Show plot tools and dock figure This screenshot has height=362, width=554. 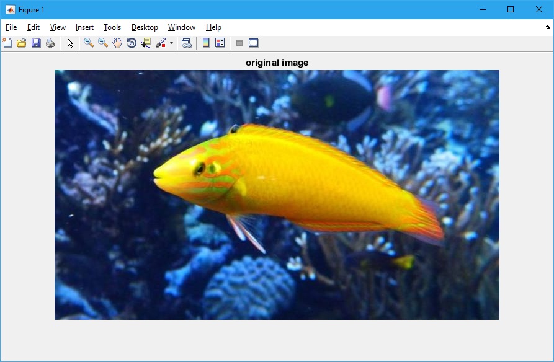tap(253, 43)
